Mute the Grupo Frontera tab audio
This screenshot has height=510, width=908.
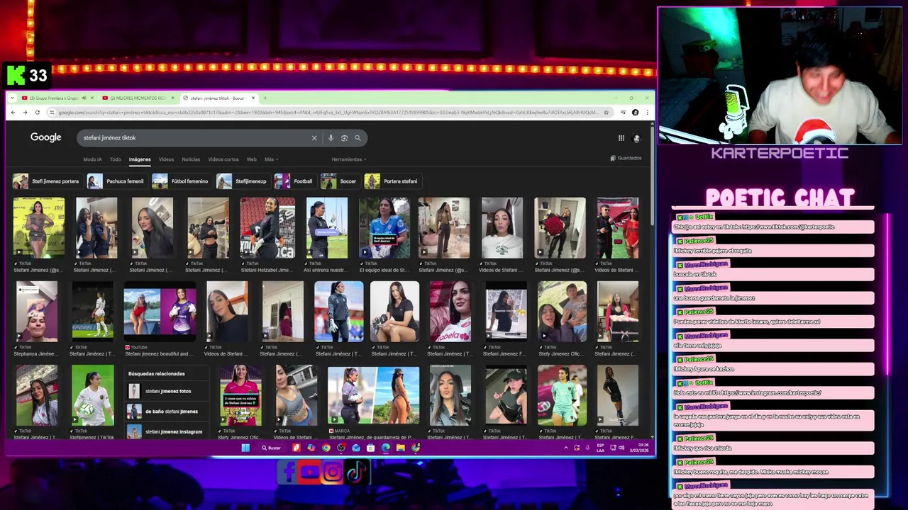click(x=84, y=98)
